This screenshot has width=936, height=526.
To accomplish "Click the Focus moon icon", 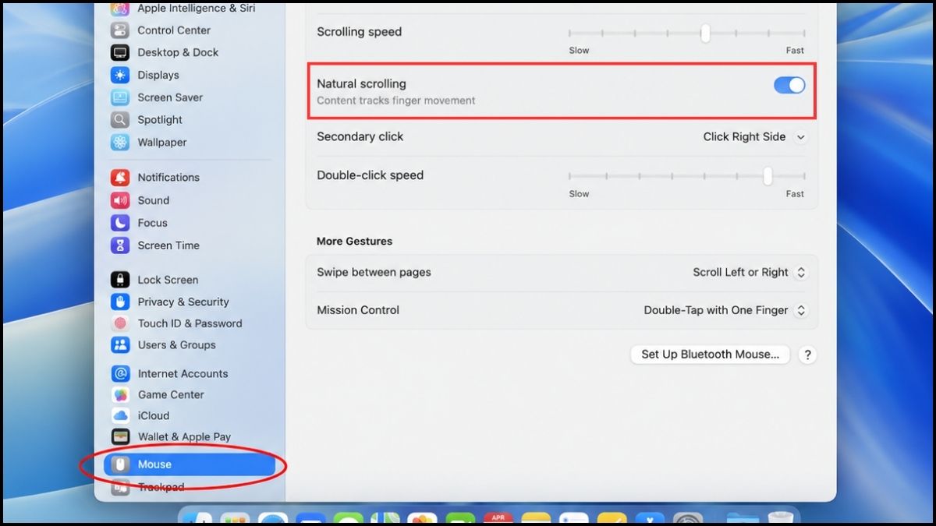I will (120, 223).
